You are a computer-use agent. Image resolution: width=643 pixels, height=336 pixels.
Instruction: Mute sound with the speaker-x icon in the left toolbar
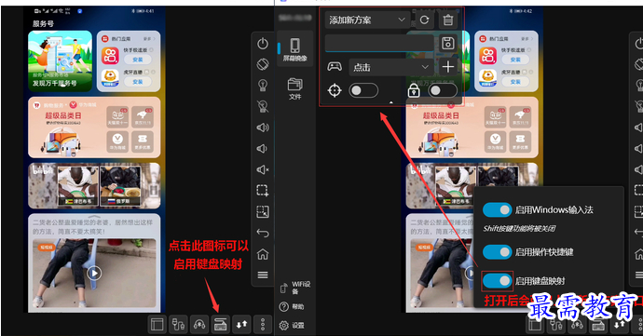[x=263, y=169]
